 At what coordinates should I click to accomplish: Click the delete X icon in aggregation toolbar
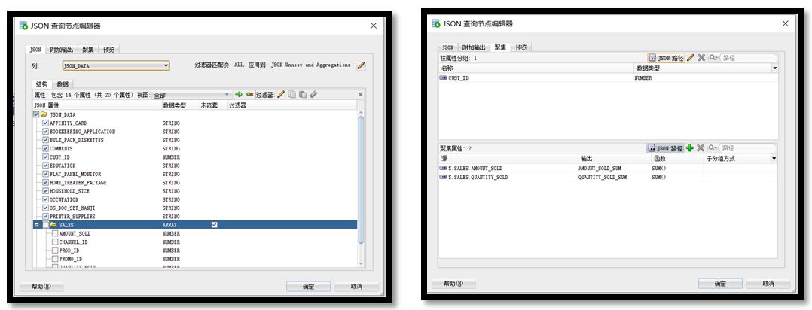pos(701,148)
